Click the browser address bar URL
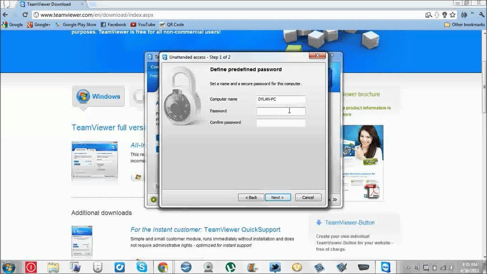The height and width of the screenshot is (274, 487). [x=97, y=15]
